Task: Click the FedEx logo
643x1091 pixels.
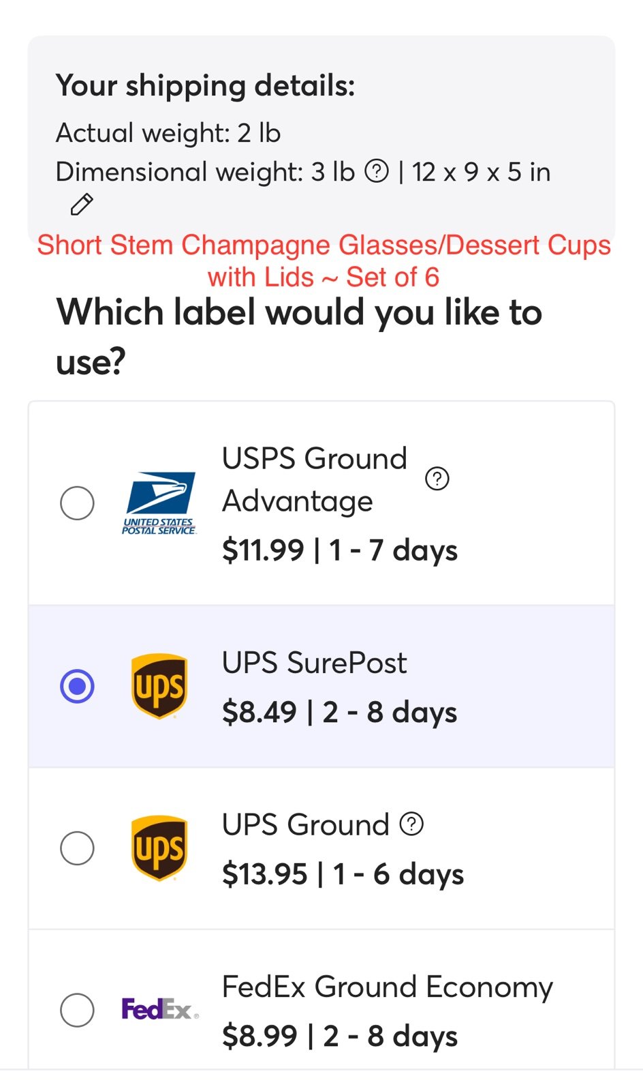Action: click(160, 1009)
